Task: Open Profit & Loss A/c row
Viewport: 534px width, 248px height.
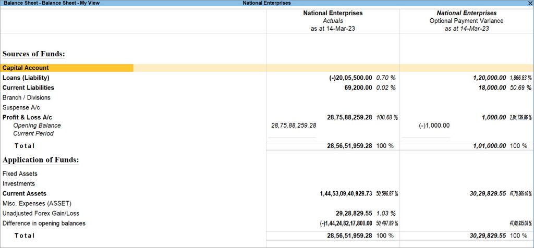Action: 27,118
